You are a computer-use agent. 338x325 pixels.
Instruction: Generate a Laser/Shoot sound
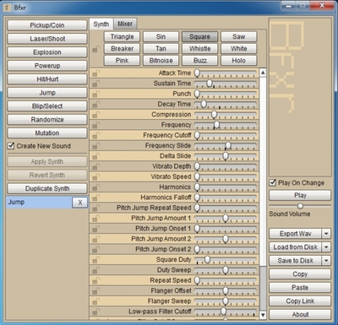[47, 39]
